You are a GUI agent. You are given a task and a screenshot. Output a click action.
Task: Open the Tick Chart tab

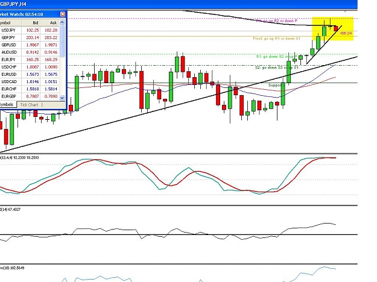click(29, 105)
